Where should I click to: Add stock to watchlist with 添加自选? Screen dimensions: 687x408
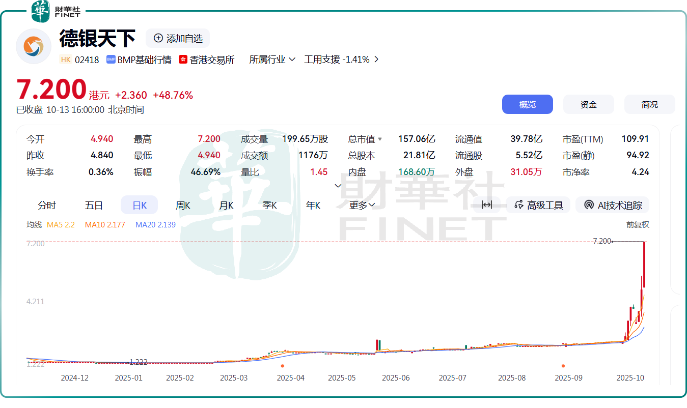(x=178, y=39)
